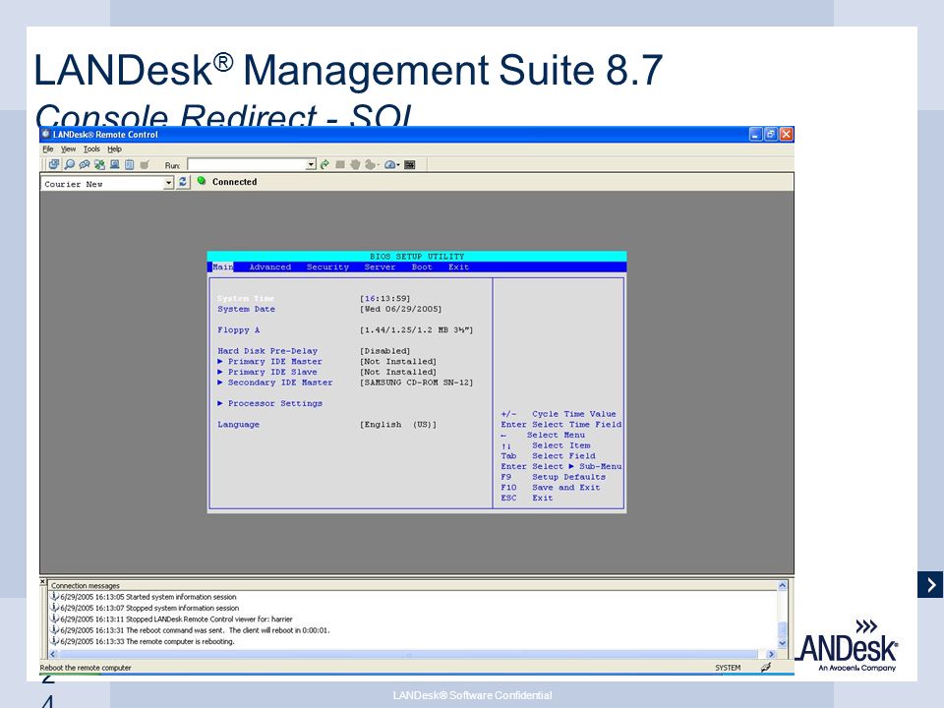The image size is (944, 708).
Task: Click the gray hand toolbar icon
Action: click(355, 164)
